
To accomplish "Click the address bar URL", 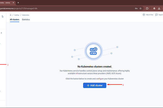I will pyautogui.click(x=19, y=8).
